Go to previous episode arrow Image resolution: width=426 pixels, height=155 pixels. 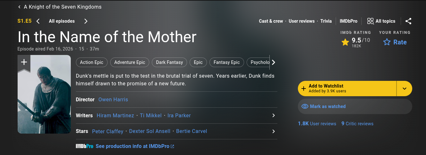pyautogui.click(x=38, y=21)
